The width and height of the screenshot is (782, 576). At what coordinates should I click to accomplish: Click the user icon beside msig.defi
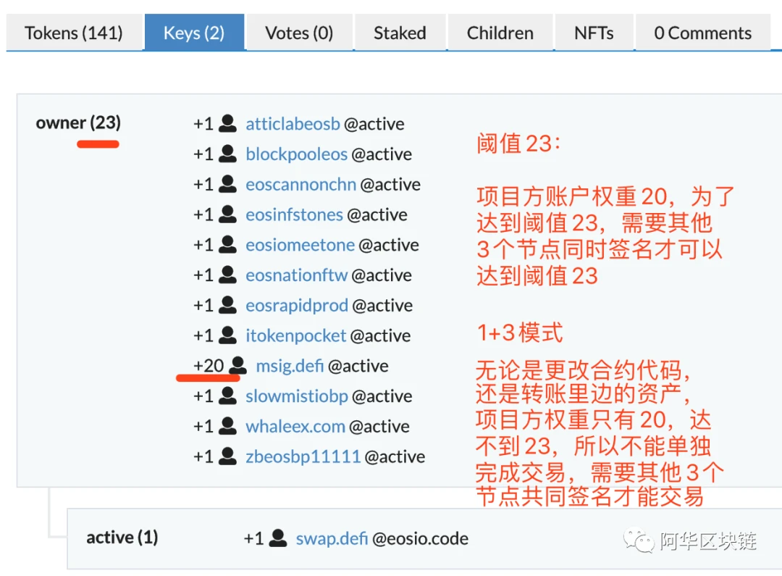pyautogui.click(x=238, y=365)
